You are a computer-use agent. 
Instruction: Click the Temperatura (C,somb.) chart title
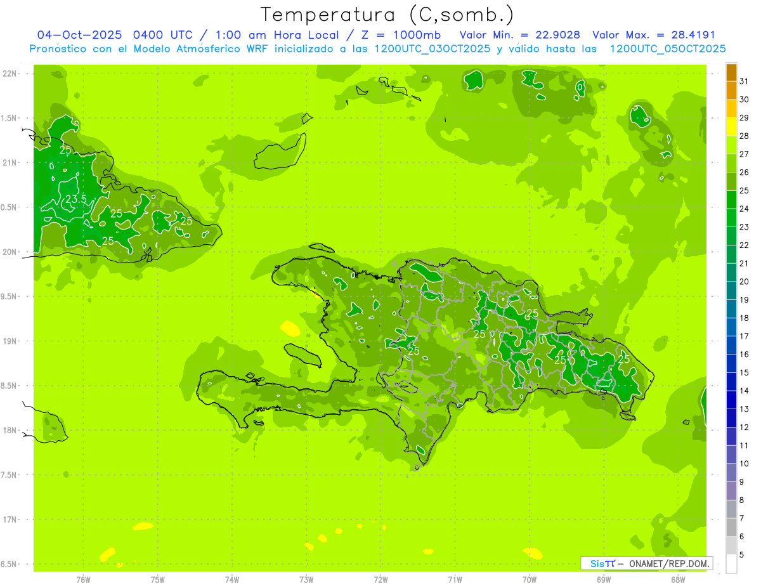387,14
